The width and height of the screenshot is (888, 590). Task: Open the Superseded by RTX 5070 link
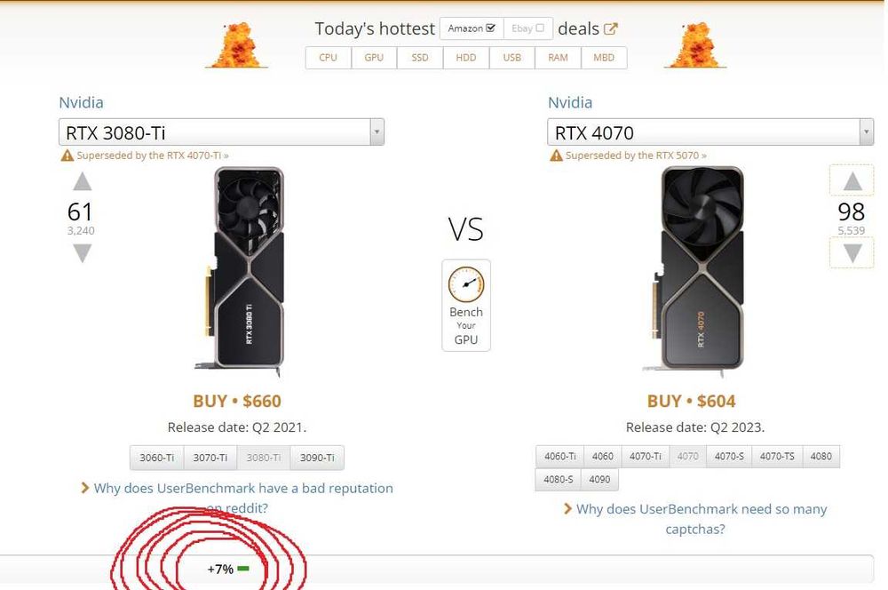tap(636, 155)
